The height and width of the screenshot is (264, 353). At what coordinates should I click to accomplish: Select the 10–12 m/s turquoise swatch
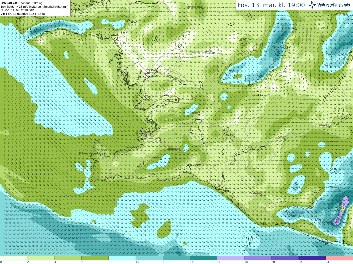[x=149, y=258]
